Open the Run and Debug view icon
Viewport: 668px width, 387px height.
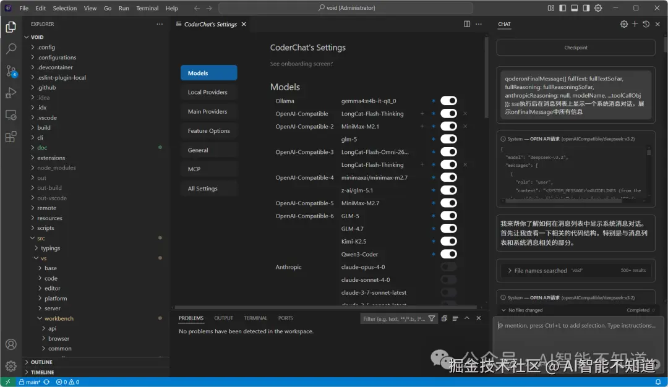point(11,92)
